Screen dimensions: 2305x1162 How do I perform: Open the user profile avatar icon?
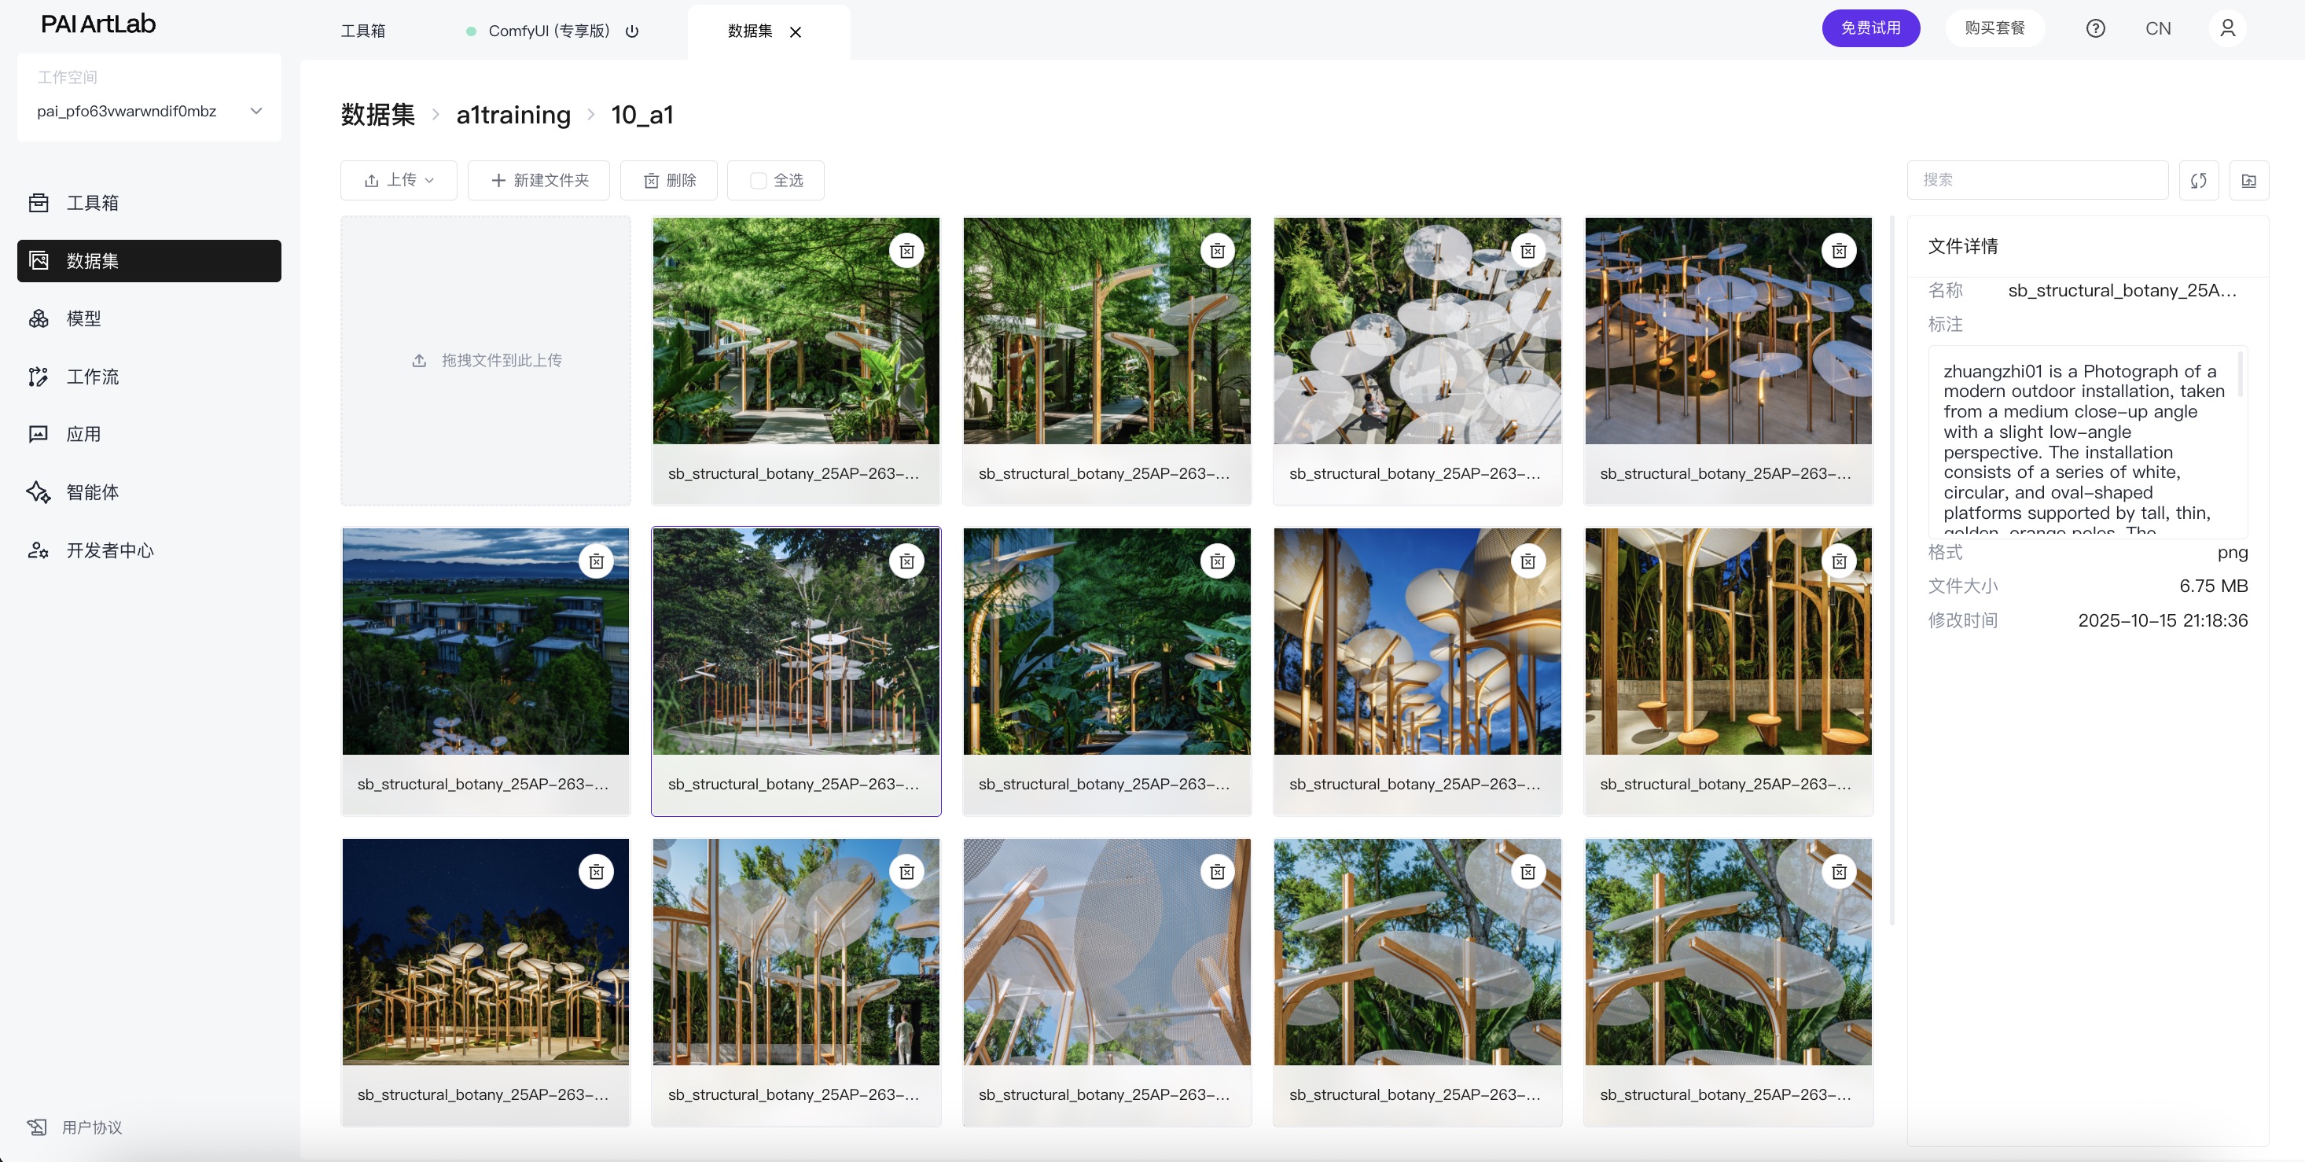[2227, 28]
